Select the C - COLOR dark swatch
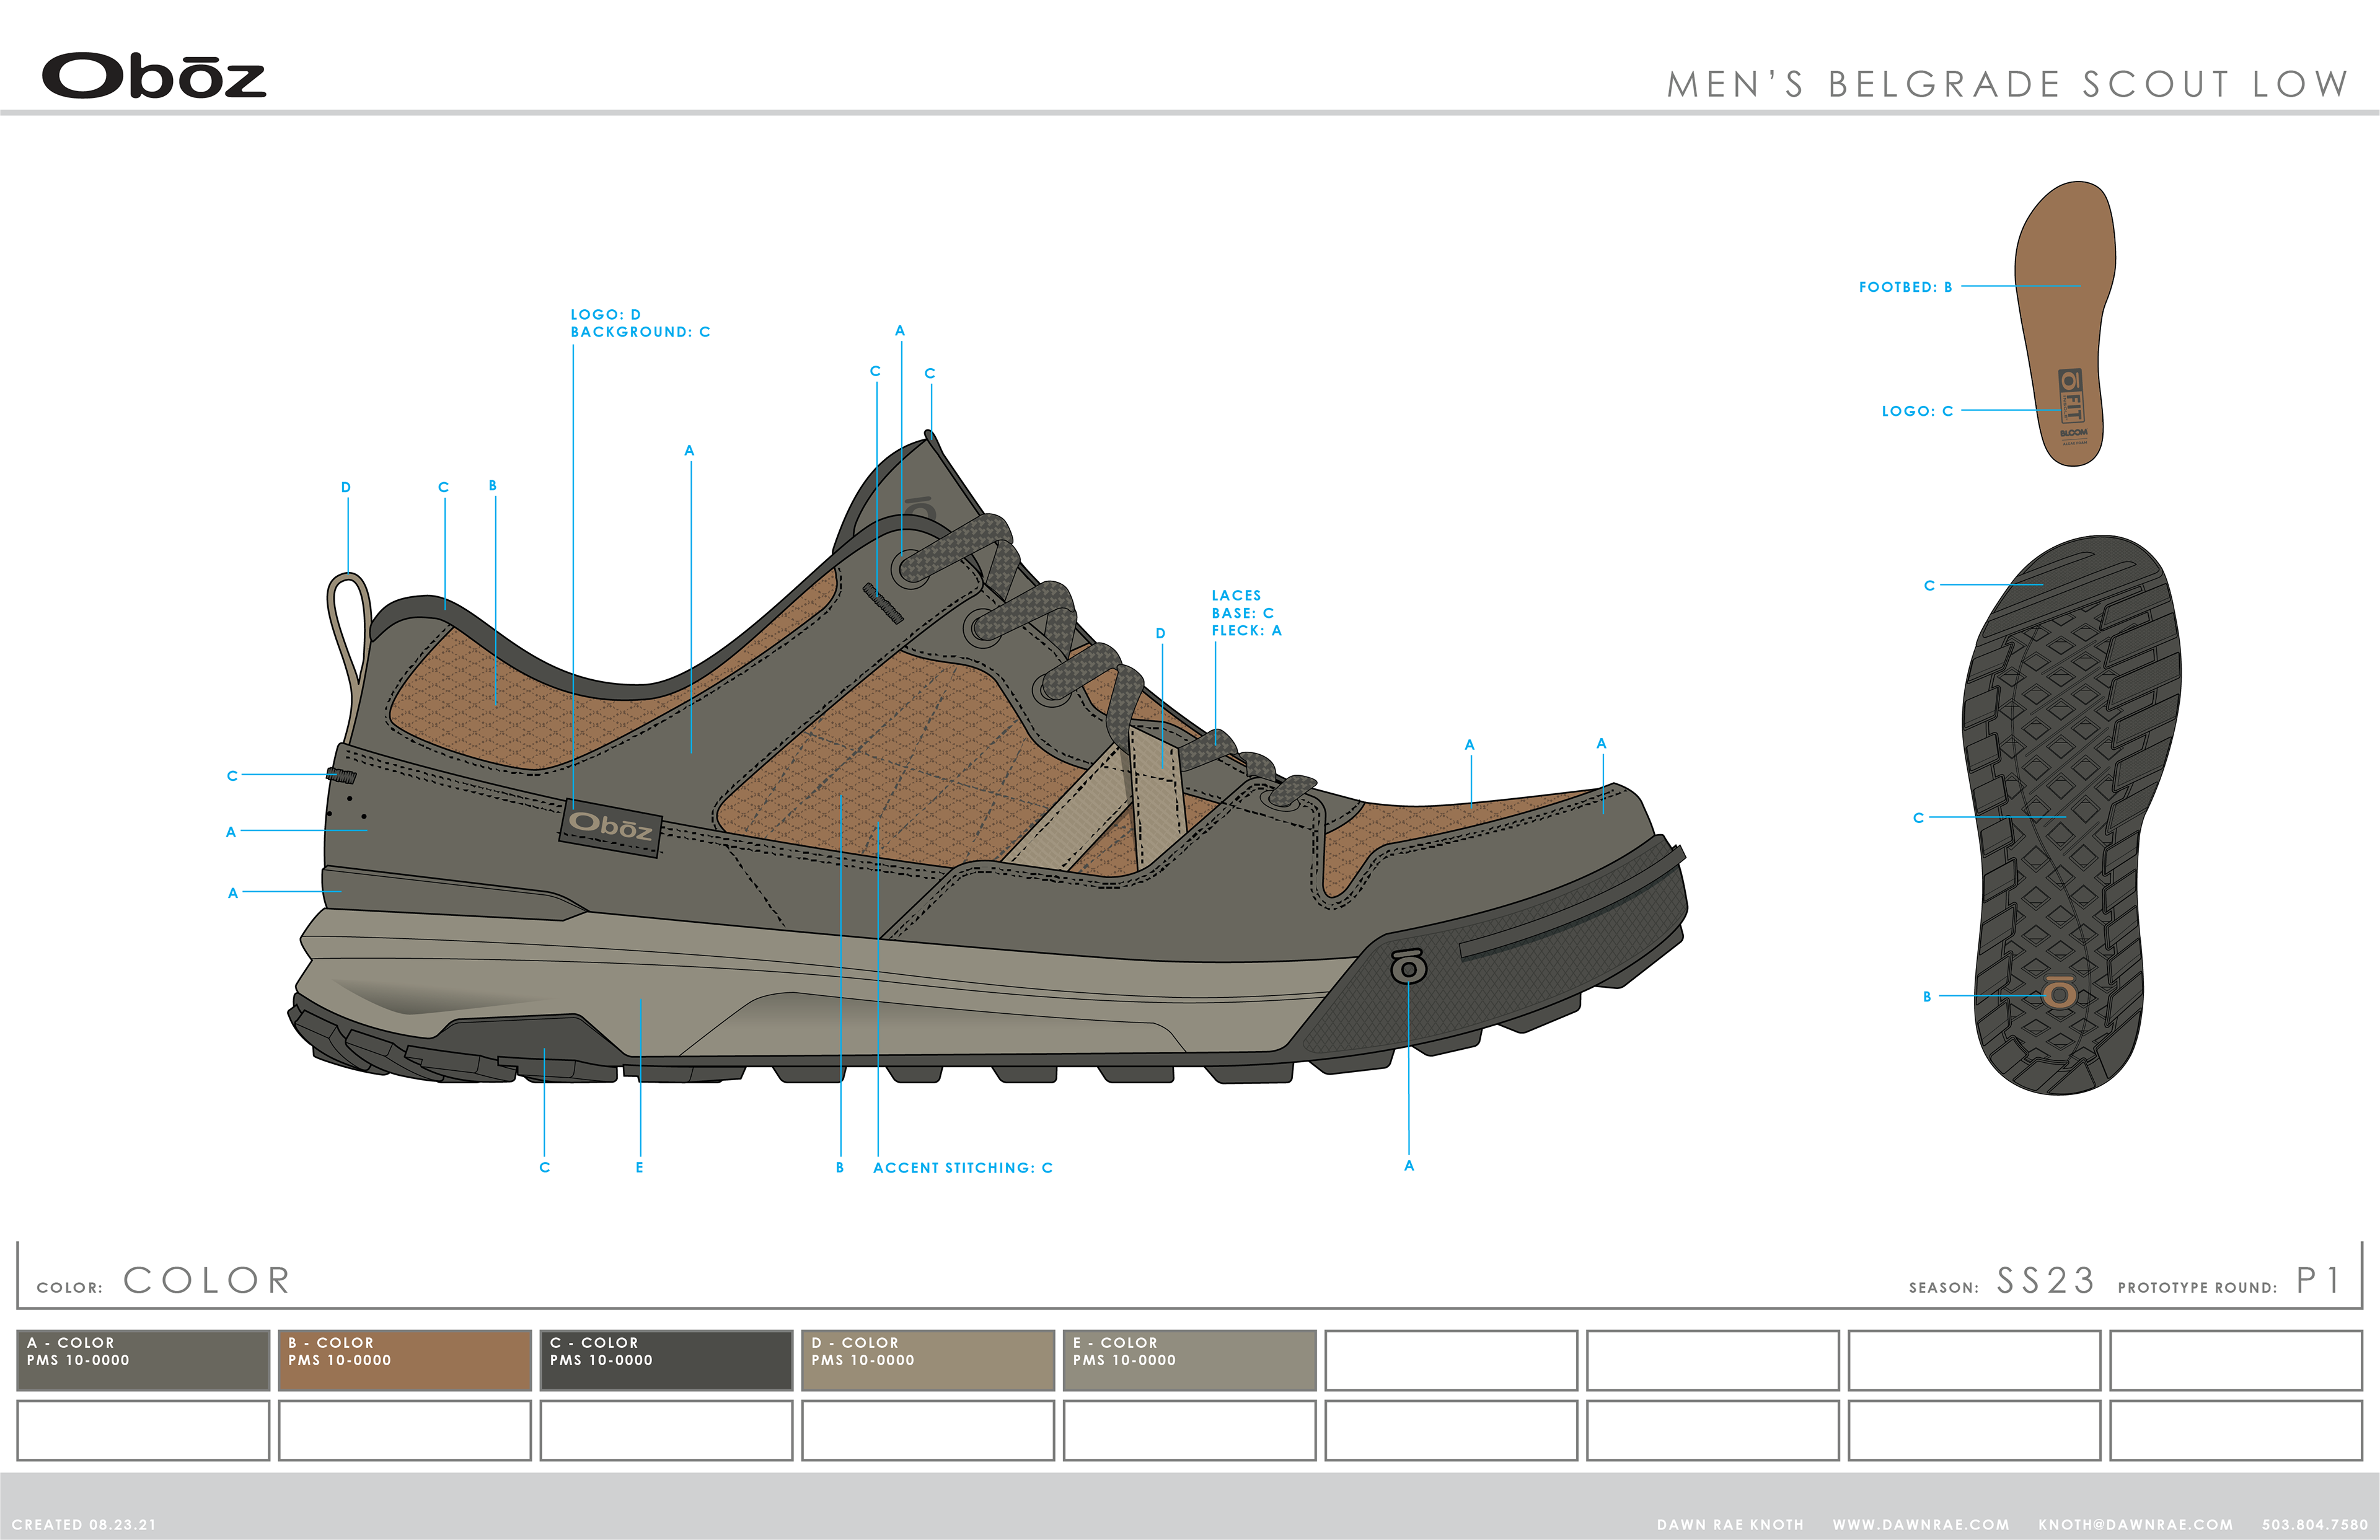This screenshot has width=2380, height=1540. point(667,1360)
